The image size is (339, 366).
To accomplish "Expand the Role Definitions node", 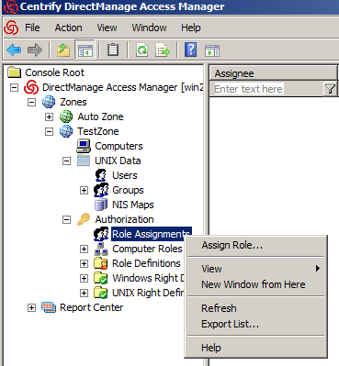I will click(x=84, y=263).
